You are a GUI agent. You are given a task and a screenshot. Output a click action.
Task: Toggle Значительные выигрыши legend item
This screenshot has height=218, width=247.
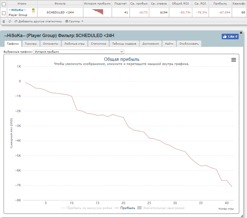click(x=161, y=208)
